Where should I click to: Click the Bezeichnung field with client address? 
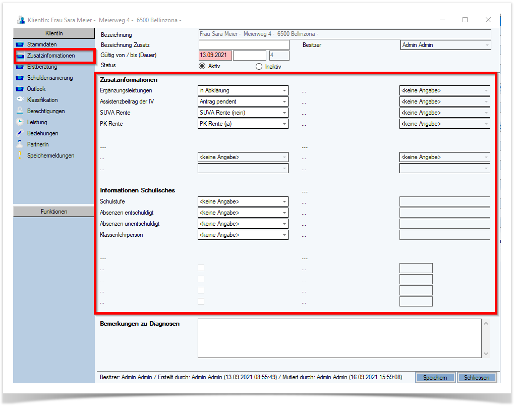click(345, 34)
